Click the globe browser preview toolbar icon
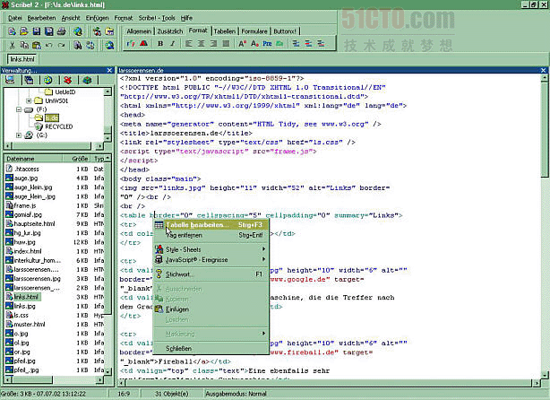Image resolution: width=550 pixels, height=400 pixels. click(x=78, y=31)
